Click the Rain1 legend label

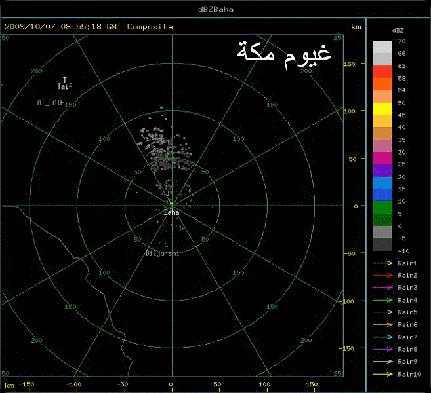[407, 263]
